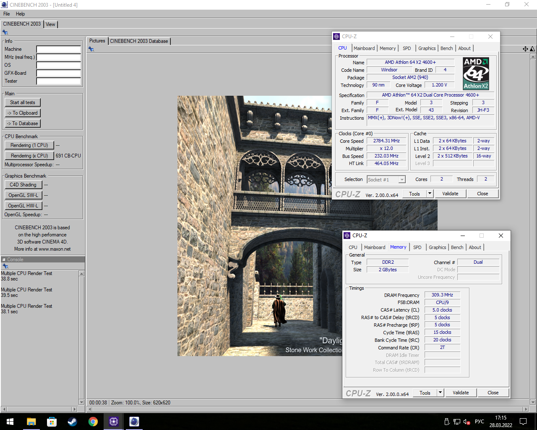Click the taskbar clock 17:15
This screenshot has width=537, height=430.
[501, 418]
